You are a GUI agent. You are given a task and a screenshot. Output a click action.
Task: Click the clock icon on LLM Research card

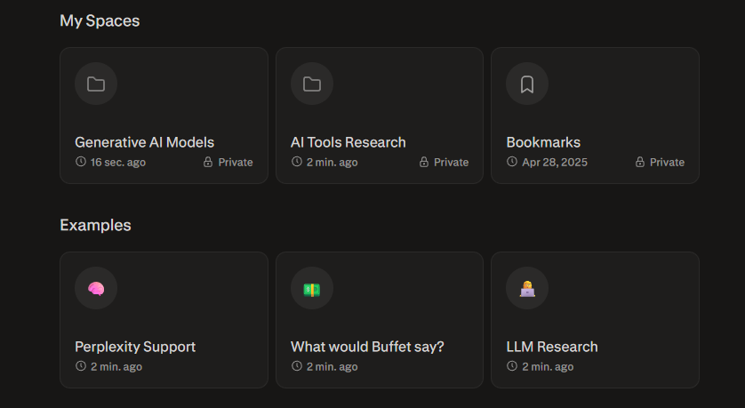click(512, 366)
